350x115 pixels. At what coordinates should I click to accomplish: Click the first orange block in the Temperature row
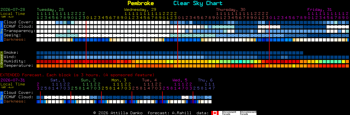click(38, 66)
